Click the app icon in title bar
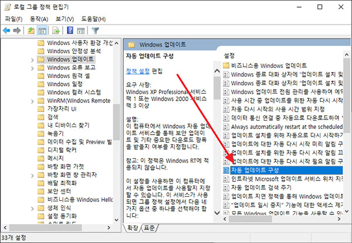The height and width of the screenshot is (243, 352). pyautogui.click(x=8, y=7)
